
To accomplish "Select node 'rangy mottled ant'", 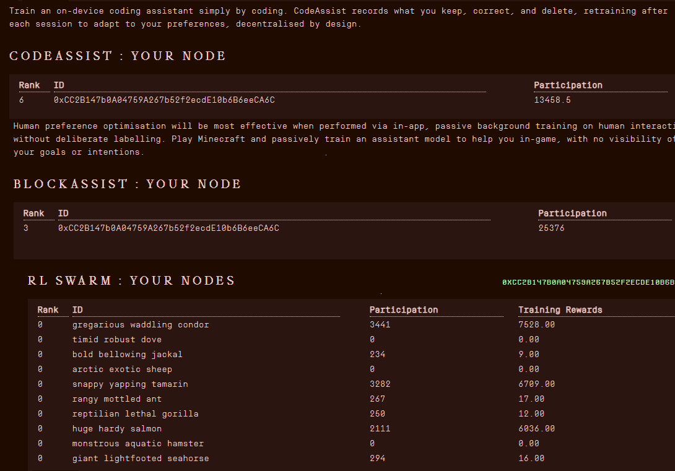I will 116,399.
